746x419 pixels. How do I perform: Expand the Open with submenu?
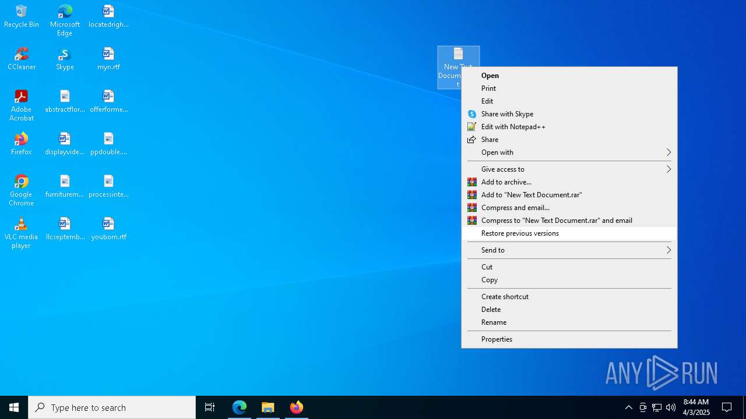[569, 152]
